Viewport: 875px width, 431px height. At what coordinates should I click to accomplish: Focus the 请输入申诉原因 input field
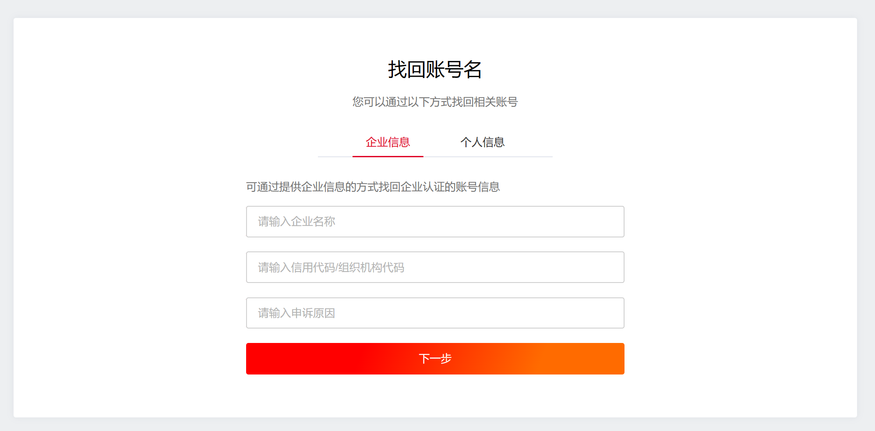point(435,313)
